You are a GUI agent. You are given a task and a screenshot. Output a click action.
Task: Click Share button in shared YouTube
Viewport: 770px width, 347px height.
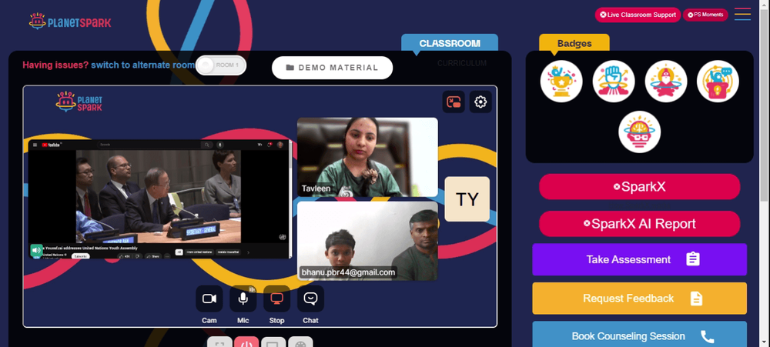[152, 255]
